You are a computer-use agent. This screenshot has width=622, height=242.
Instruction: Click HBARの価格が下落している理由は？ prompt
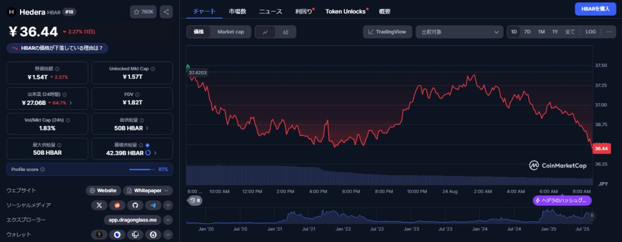tap(58, 49)
